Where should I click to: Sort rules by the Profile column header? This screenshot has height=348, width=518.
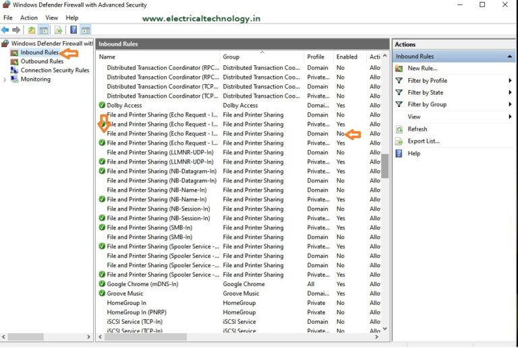click(x=318, y=57)
